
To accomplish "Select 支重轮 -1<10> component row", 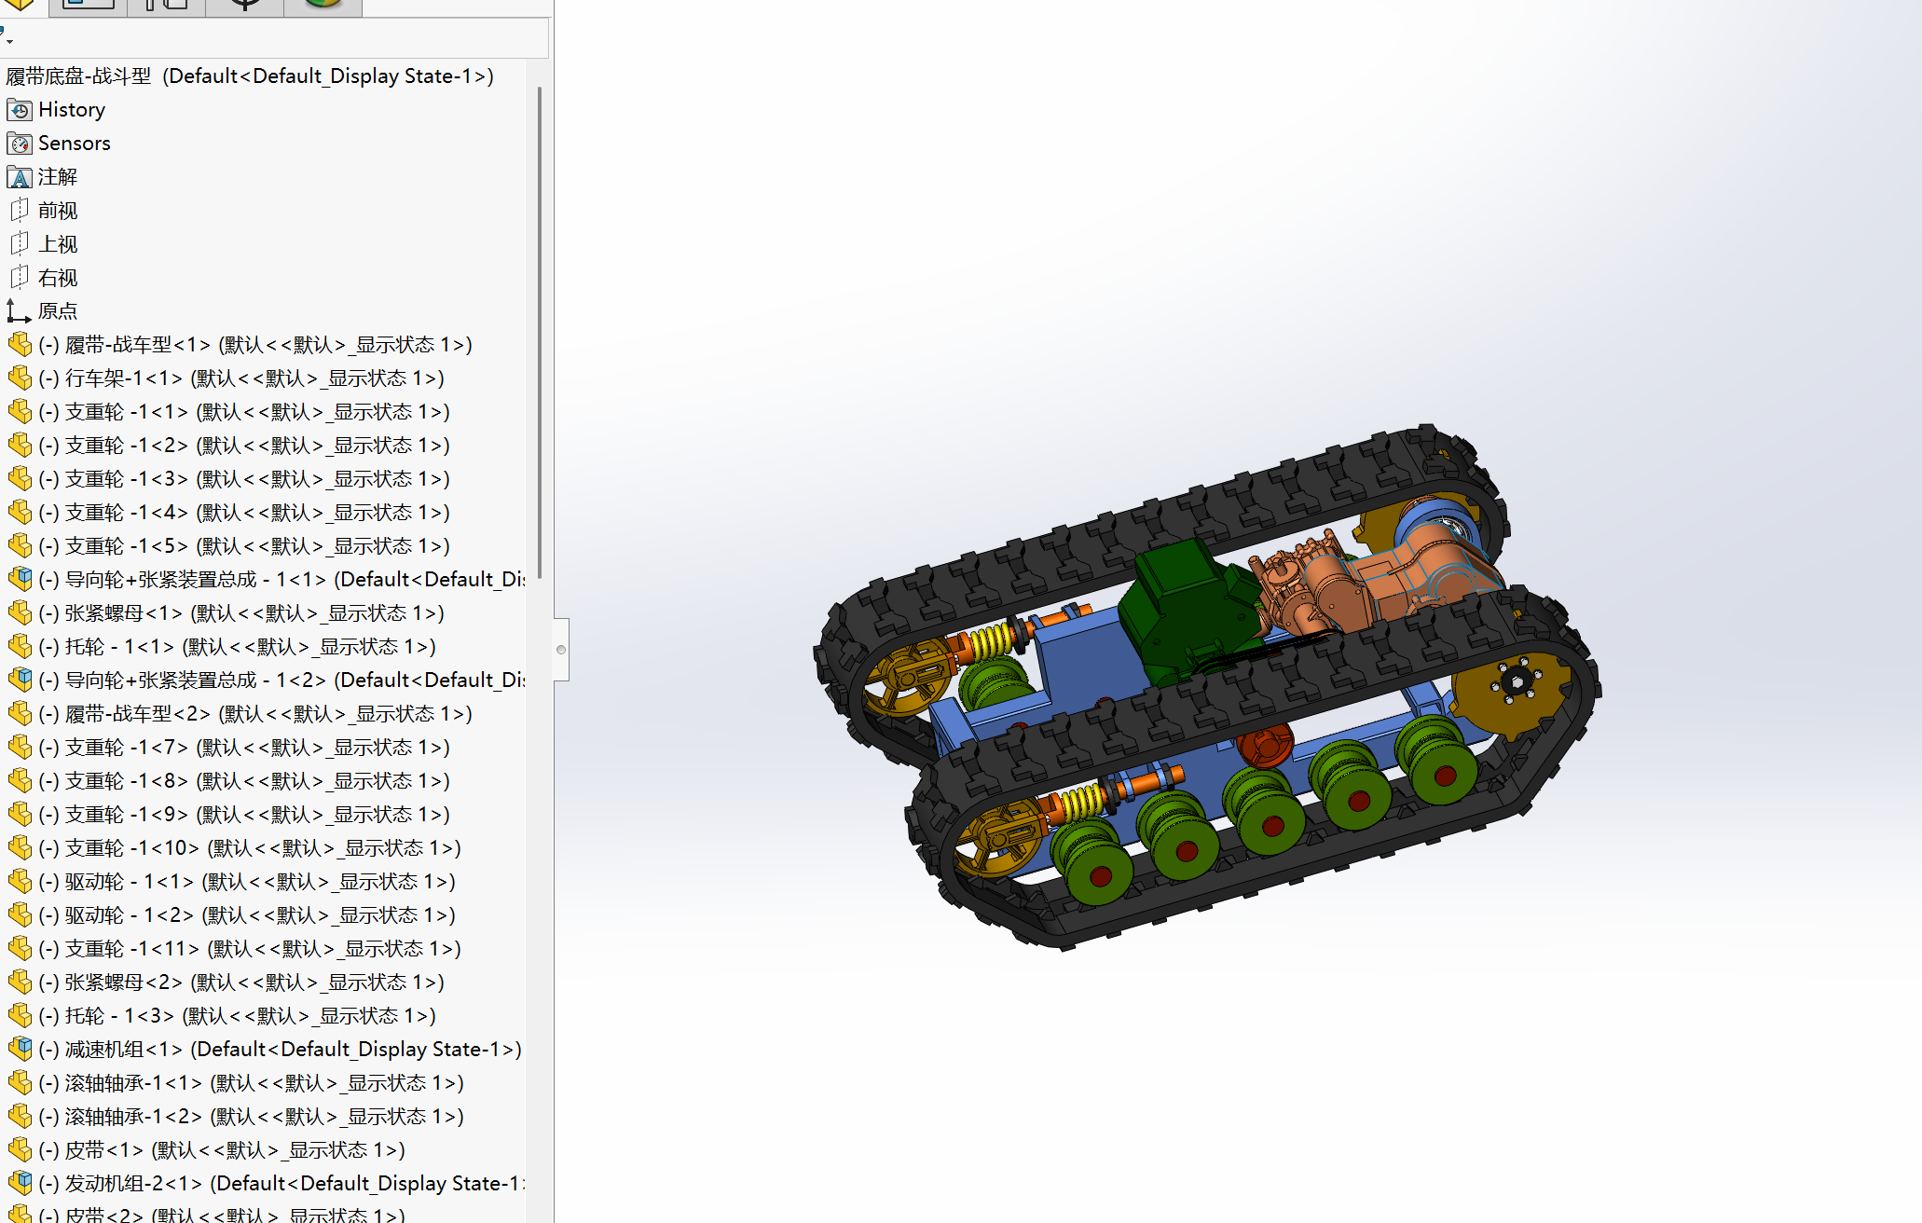I will [250, 848].
